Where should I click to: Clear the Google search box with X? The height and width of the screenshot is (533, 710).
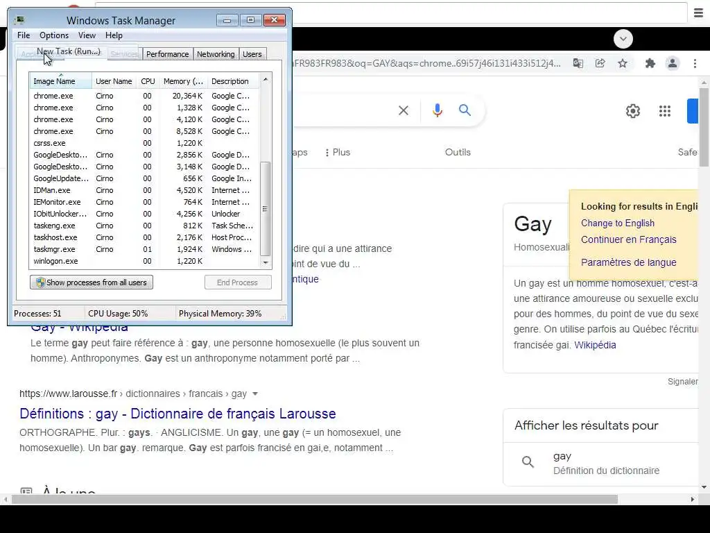click(x=404, y=110)
